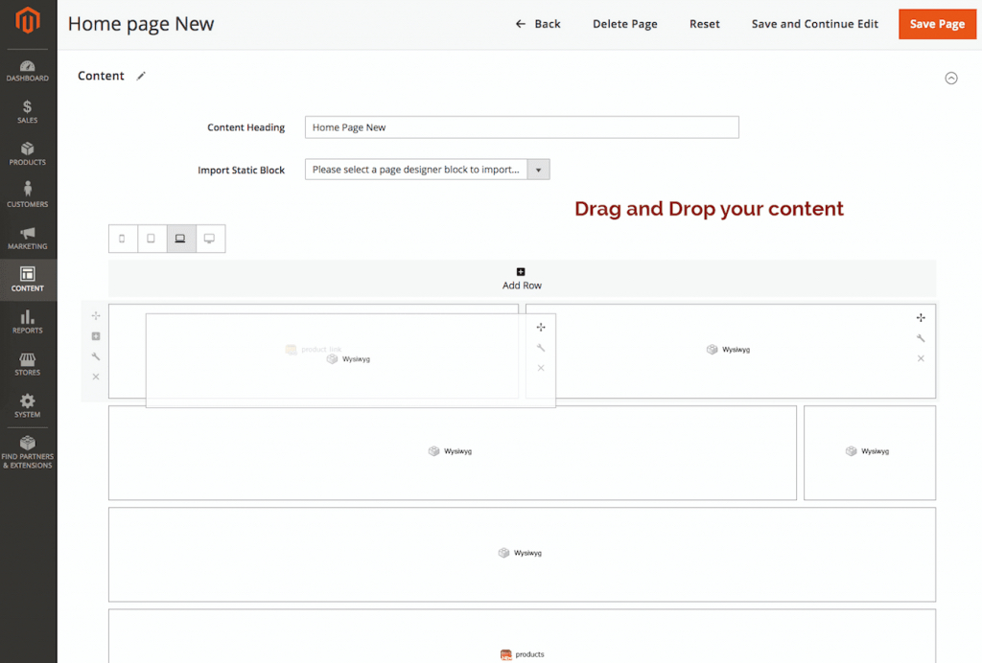Click Delete Page button

click(x=625, y=24)
